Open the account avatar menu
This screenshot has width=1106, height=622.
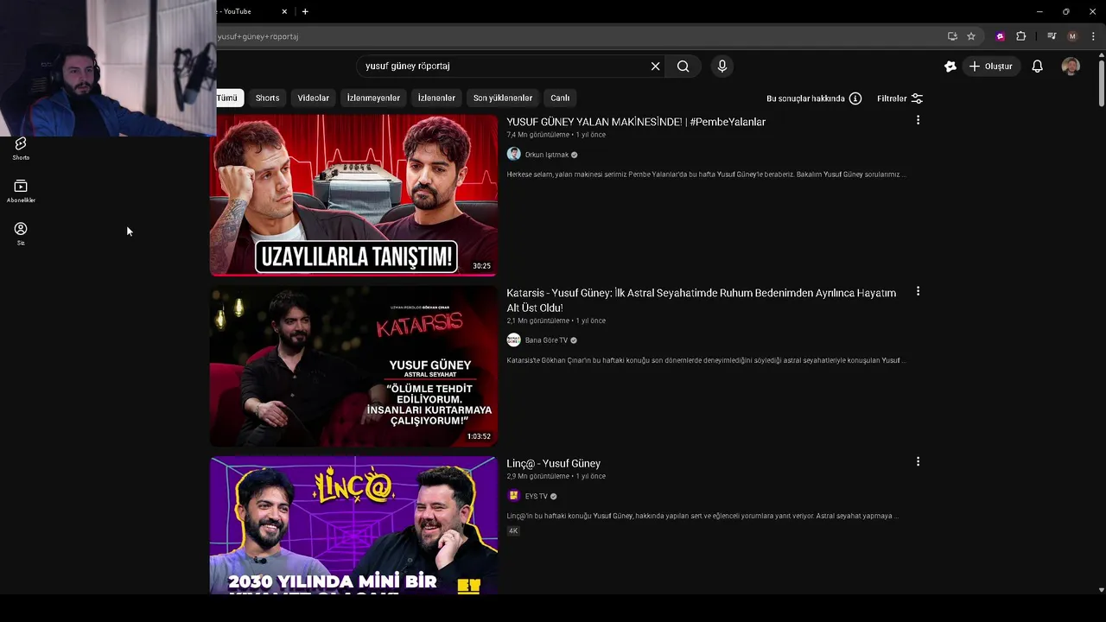click(1071, 66)
